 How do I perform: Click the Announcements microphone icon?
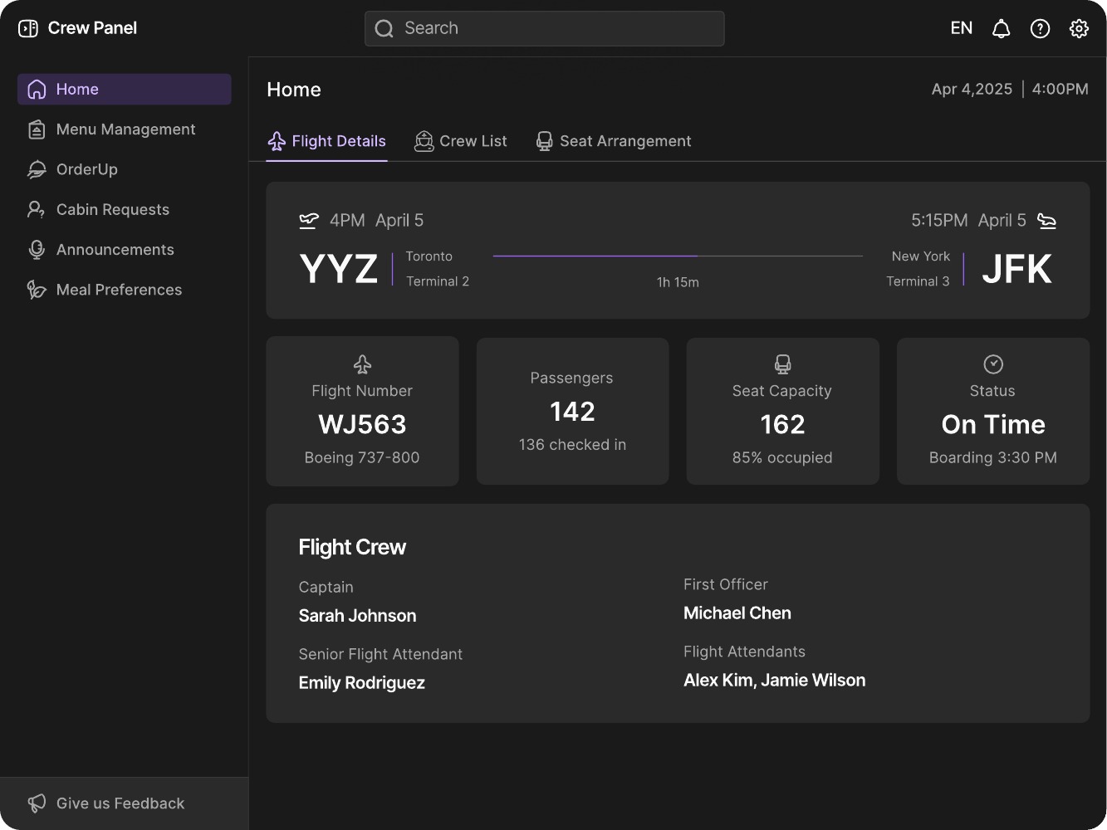click(x=37, y=250)
